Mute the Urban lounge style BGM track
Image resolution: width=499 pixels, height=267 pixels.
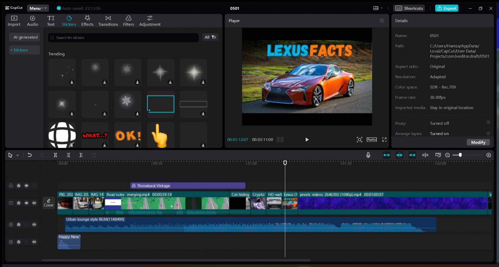[34, 224]
